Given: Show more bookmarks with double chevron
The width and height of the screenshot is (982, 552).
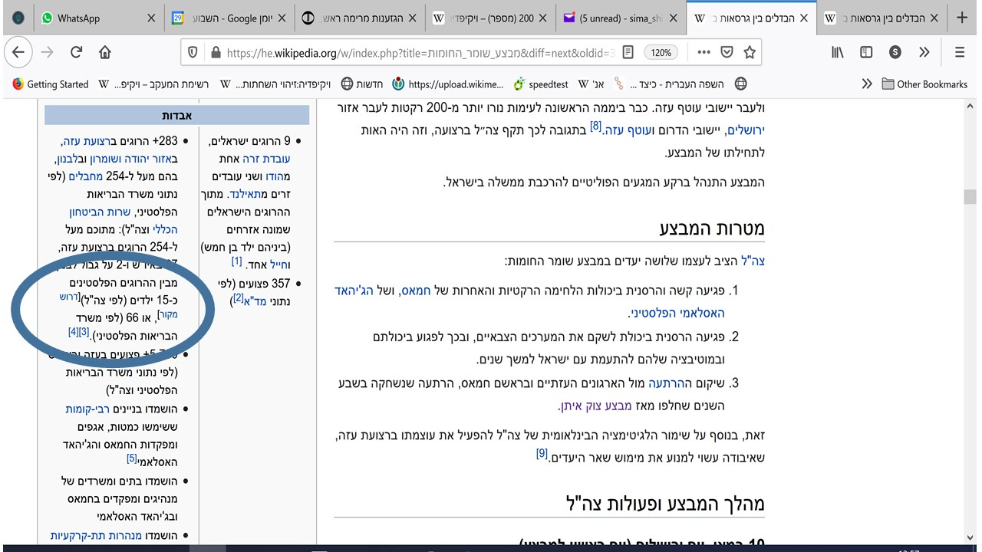Looking at the screenshot, I should tap(867, 84).
